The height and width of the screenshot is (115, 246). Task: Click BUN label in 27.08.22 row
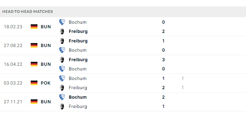click(x=46, y=46)
